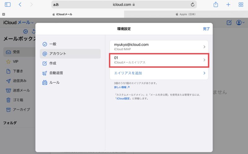Compose a new email with pencil icon
The width and height of the screenshot is (248, 154).
pos(229,23)
